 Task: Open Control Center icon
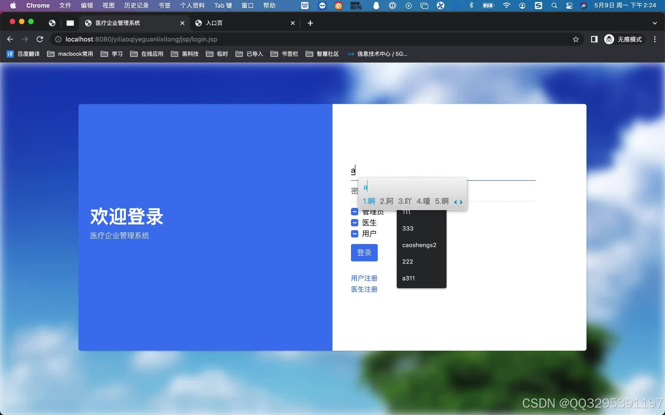tap(569, 5)
